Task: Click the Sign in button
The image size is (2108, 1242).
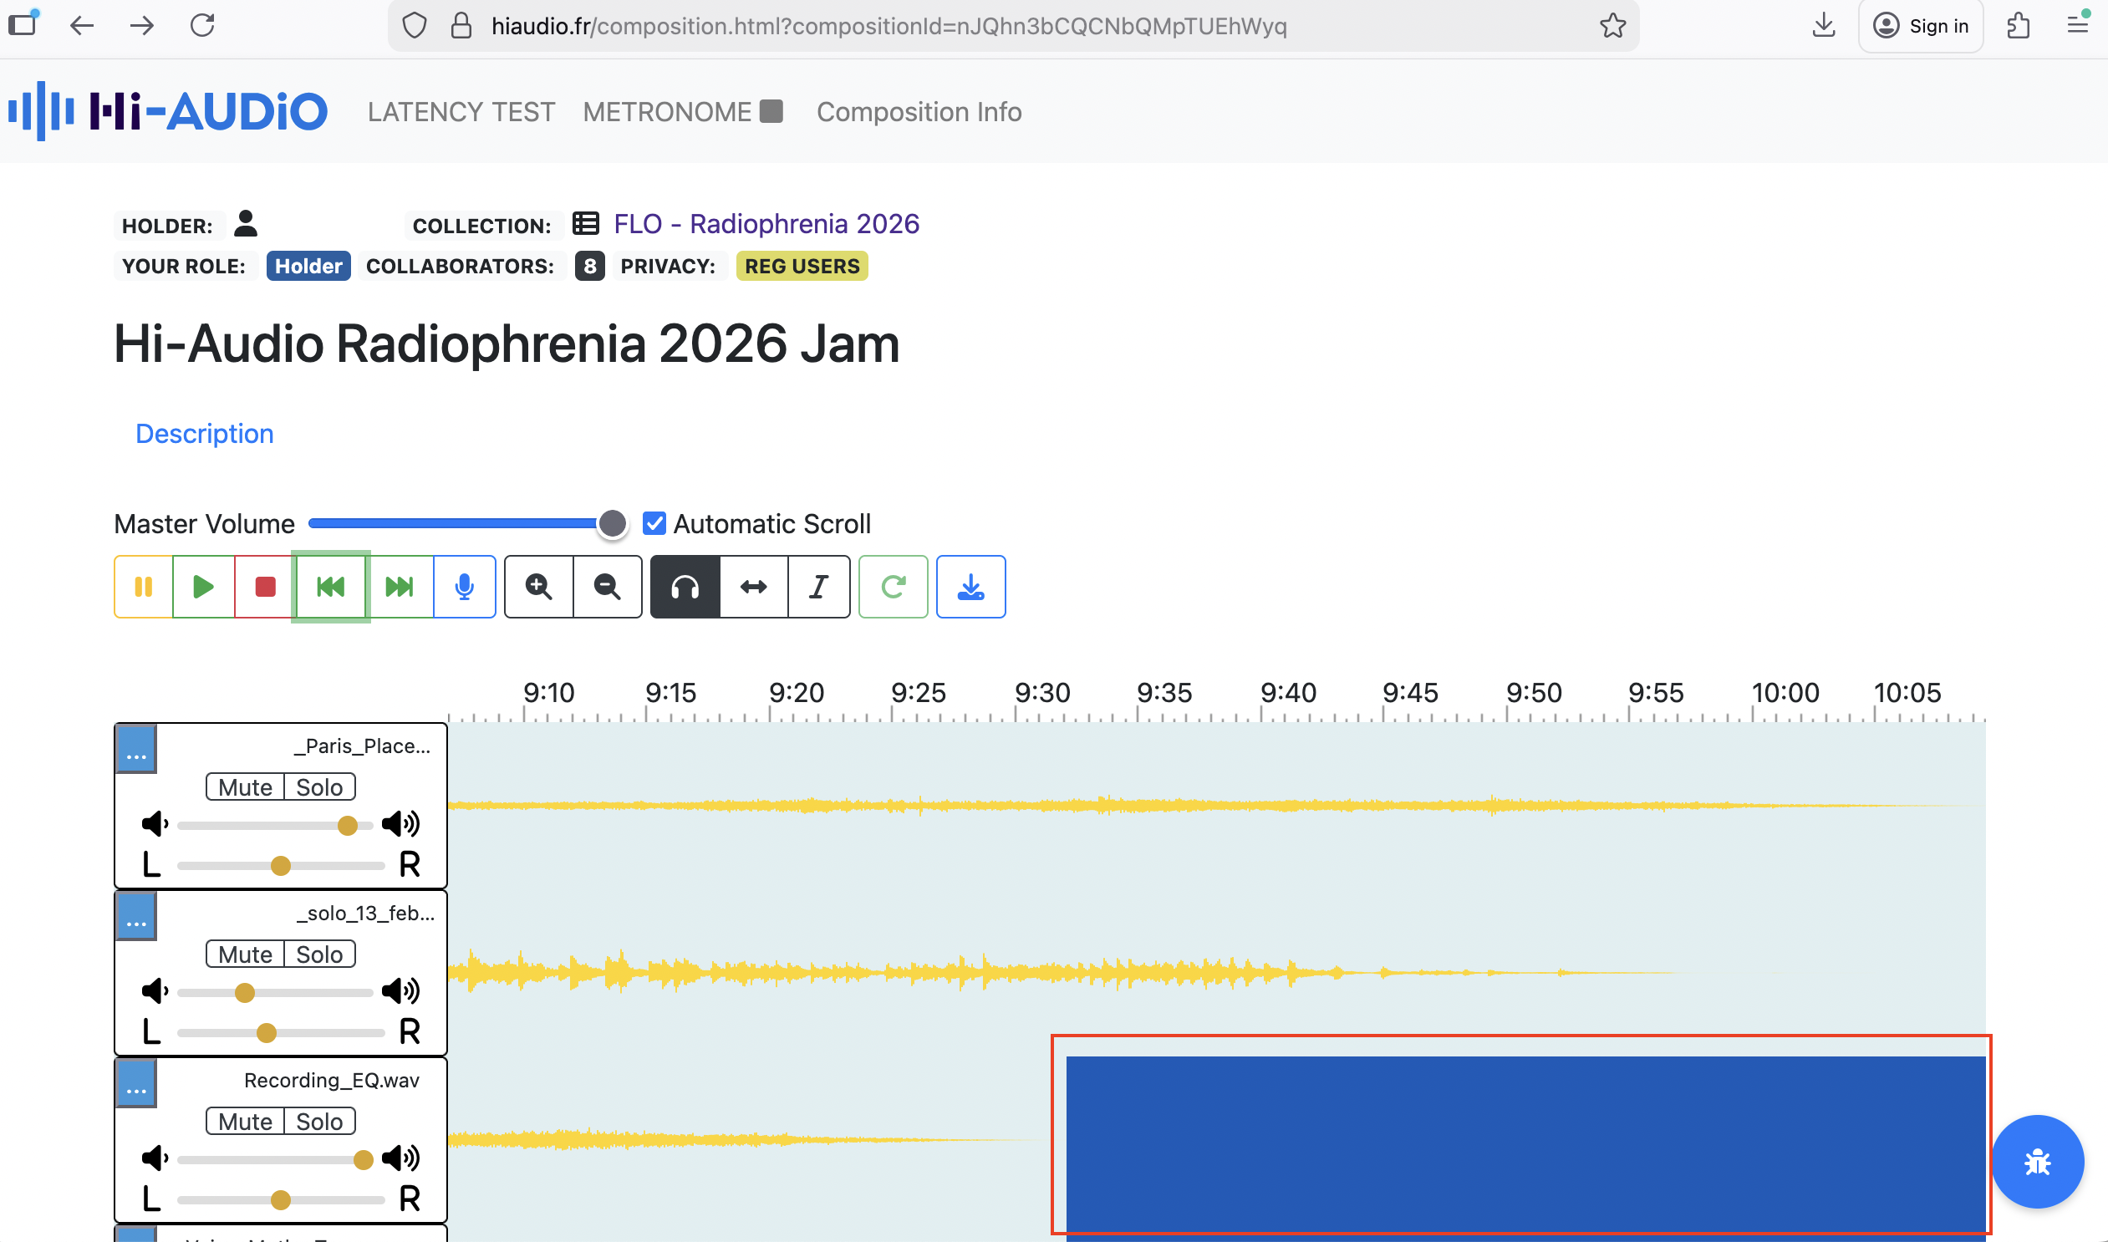Action: [x=1921, y=25]
